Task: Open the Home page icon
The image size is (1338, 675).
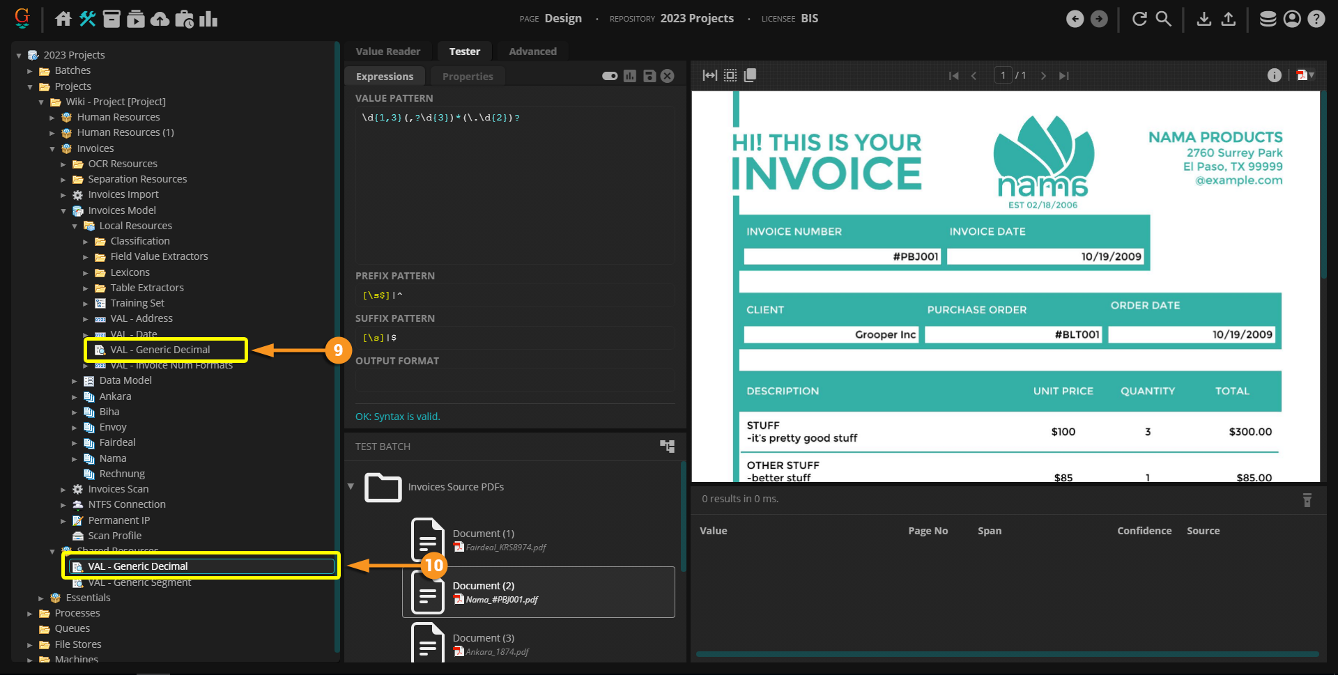Action: tap(63, 19)
